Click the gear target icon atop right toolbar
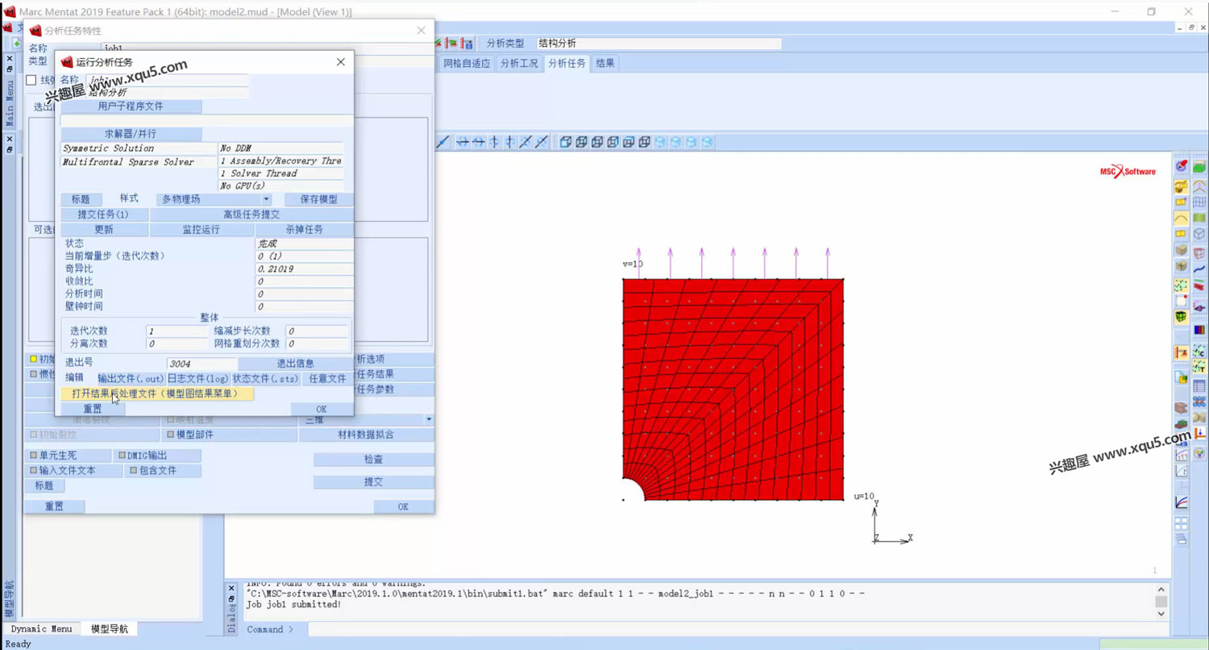Viewport: 1209px width, 650px height. click(x=1182, y=167)
